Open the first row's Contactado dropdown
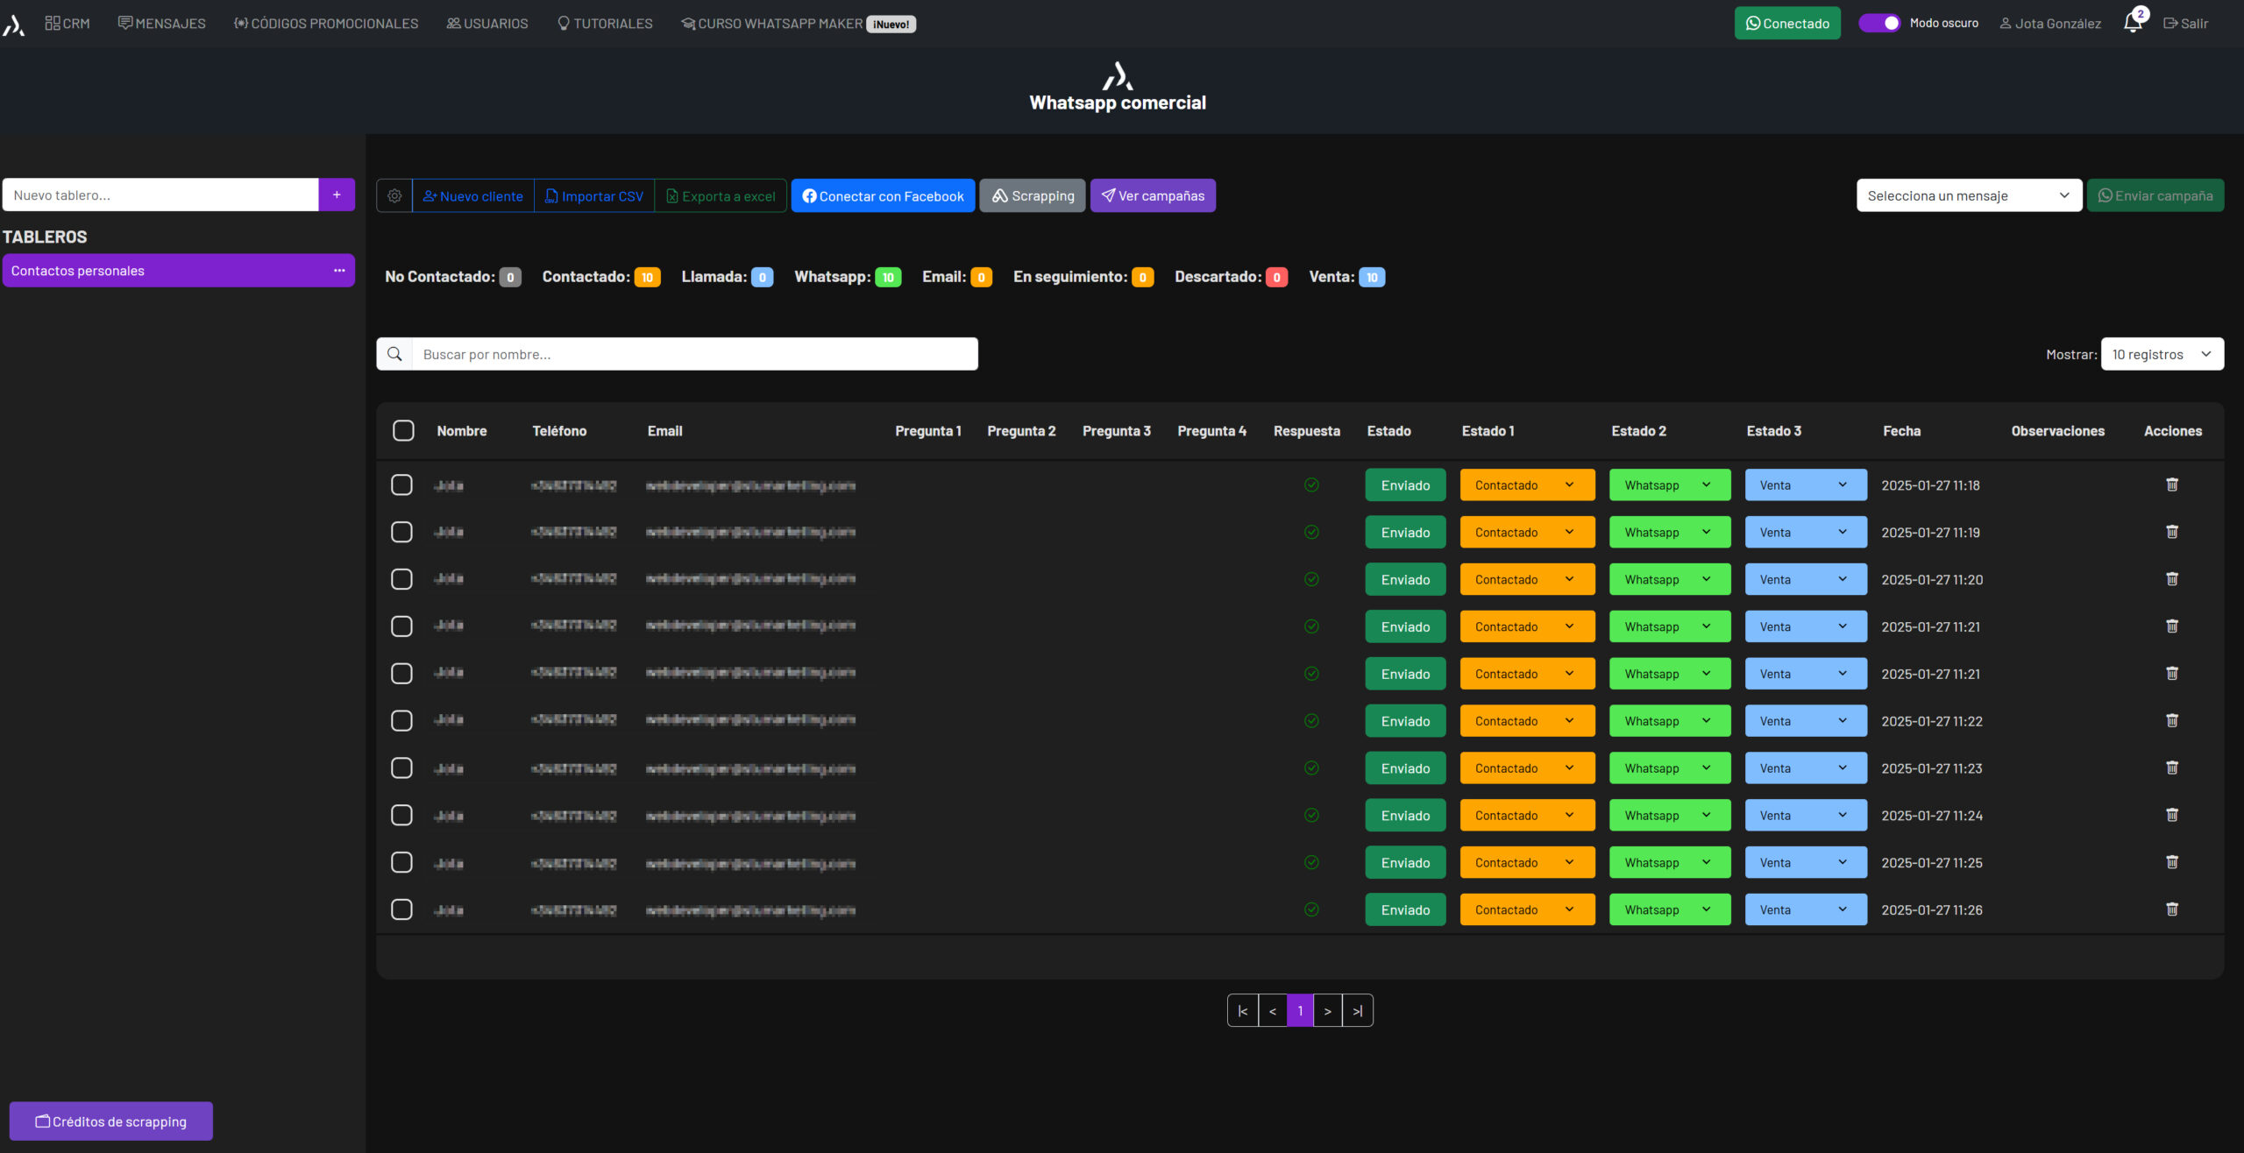Viewport: 2244px width, 1153px height. tap(1526, 485)
